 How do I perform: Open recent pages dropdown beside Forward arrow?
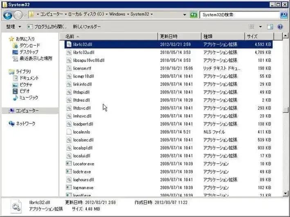(x=25, y=15)
